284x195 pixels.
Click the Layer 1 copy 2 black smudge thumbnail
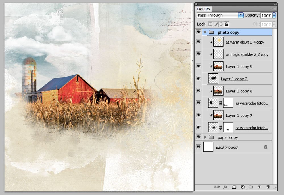coord(213,78)
